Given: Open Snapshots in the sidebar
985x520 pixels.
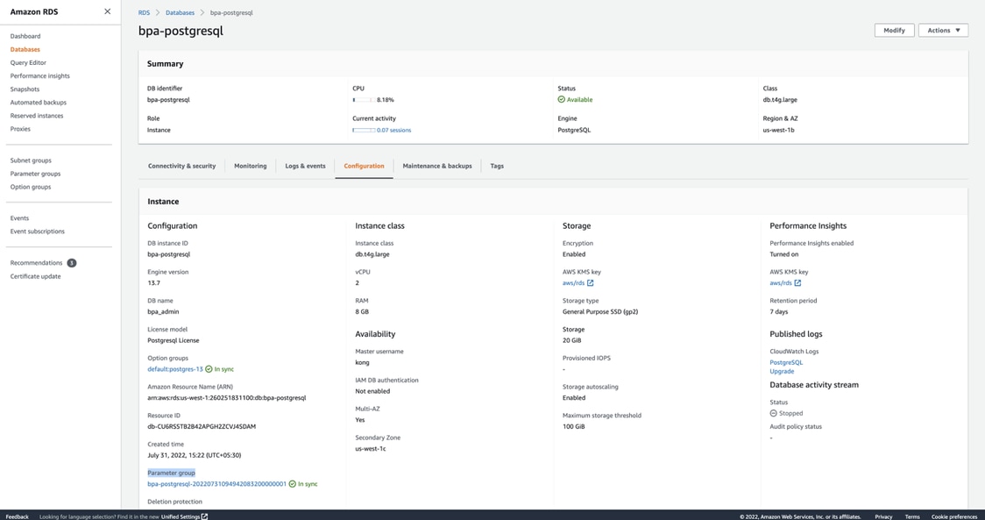Looking at the screenshot, I should pyautogui.click(x=25, y=89).
